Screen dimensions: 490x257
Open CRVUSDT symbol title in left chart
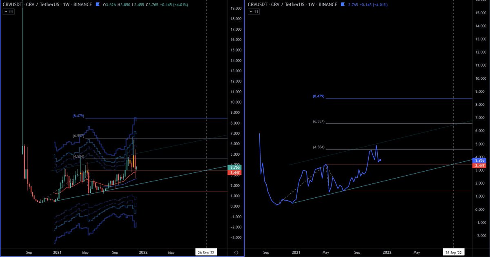(x=12, y=5)
